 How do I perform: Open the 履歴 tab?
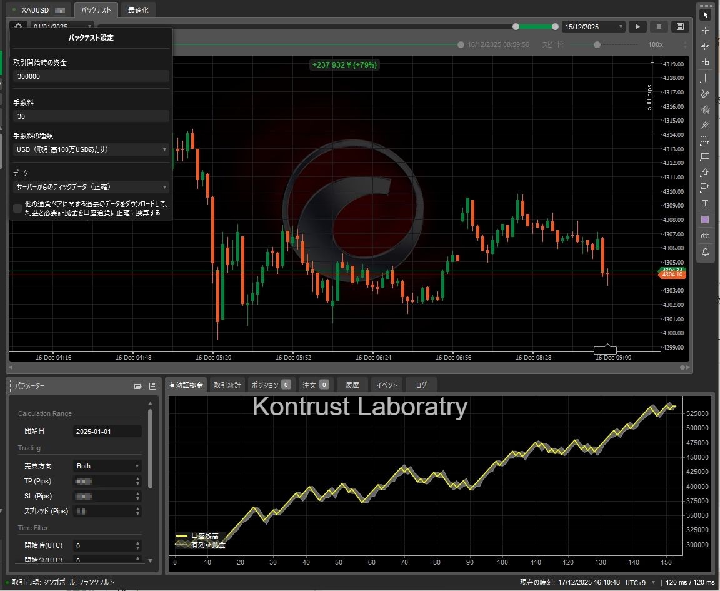[x=352, y=385]
